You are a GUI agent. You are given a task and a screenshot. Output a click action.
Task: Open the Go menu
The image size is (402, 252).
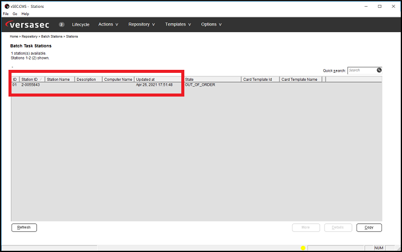tap(15, 13)
